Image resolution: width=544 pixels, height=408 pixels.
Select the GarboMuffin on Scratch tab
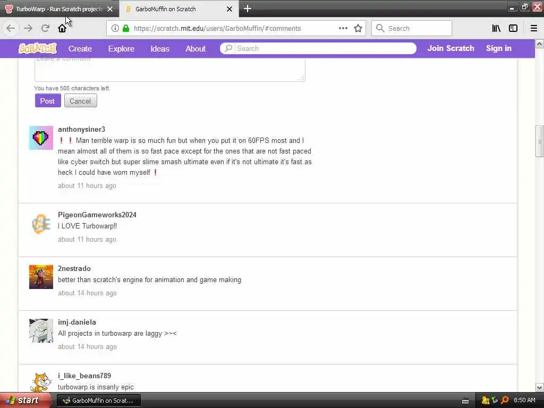point(178,9)
